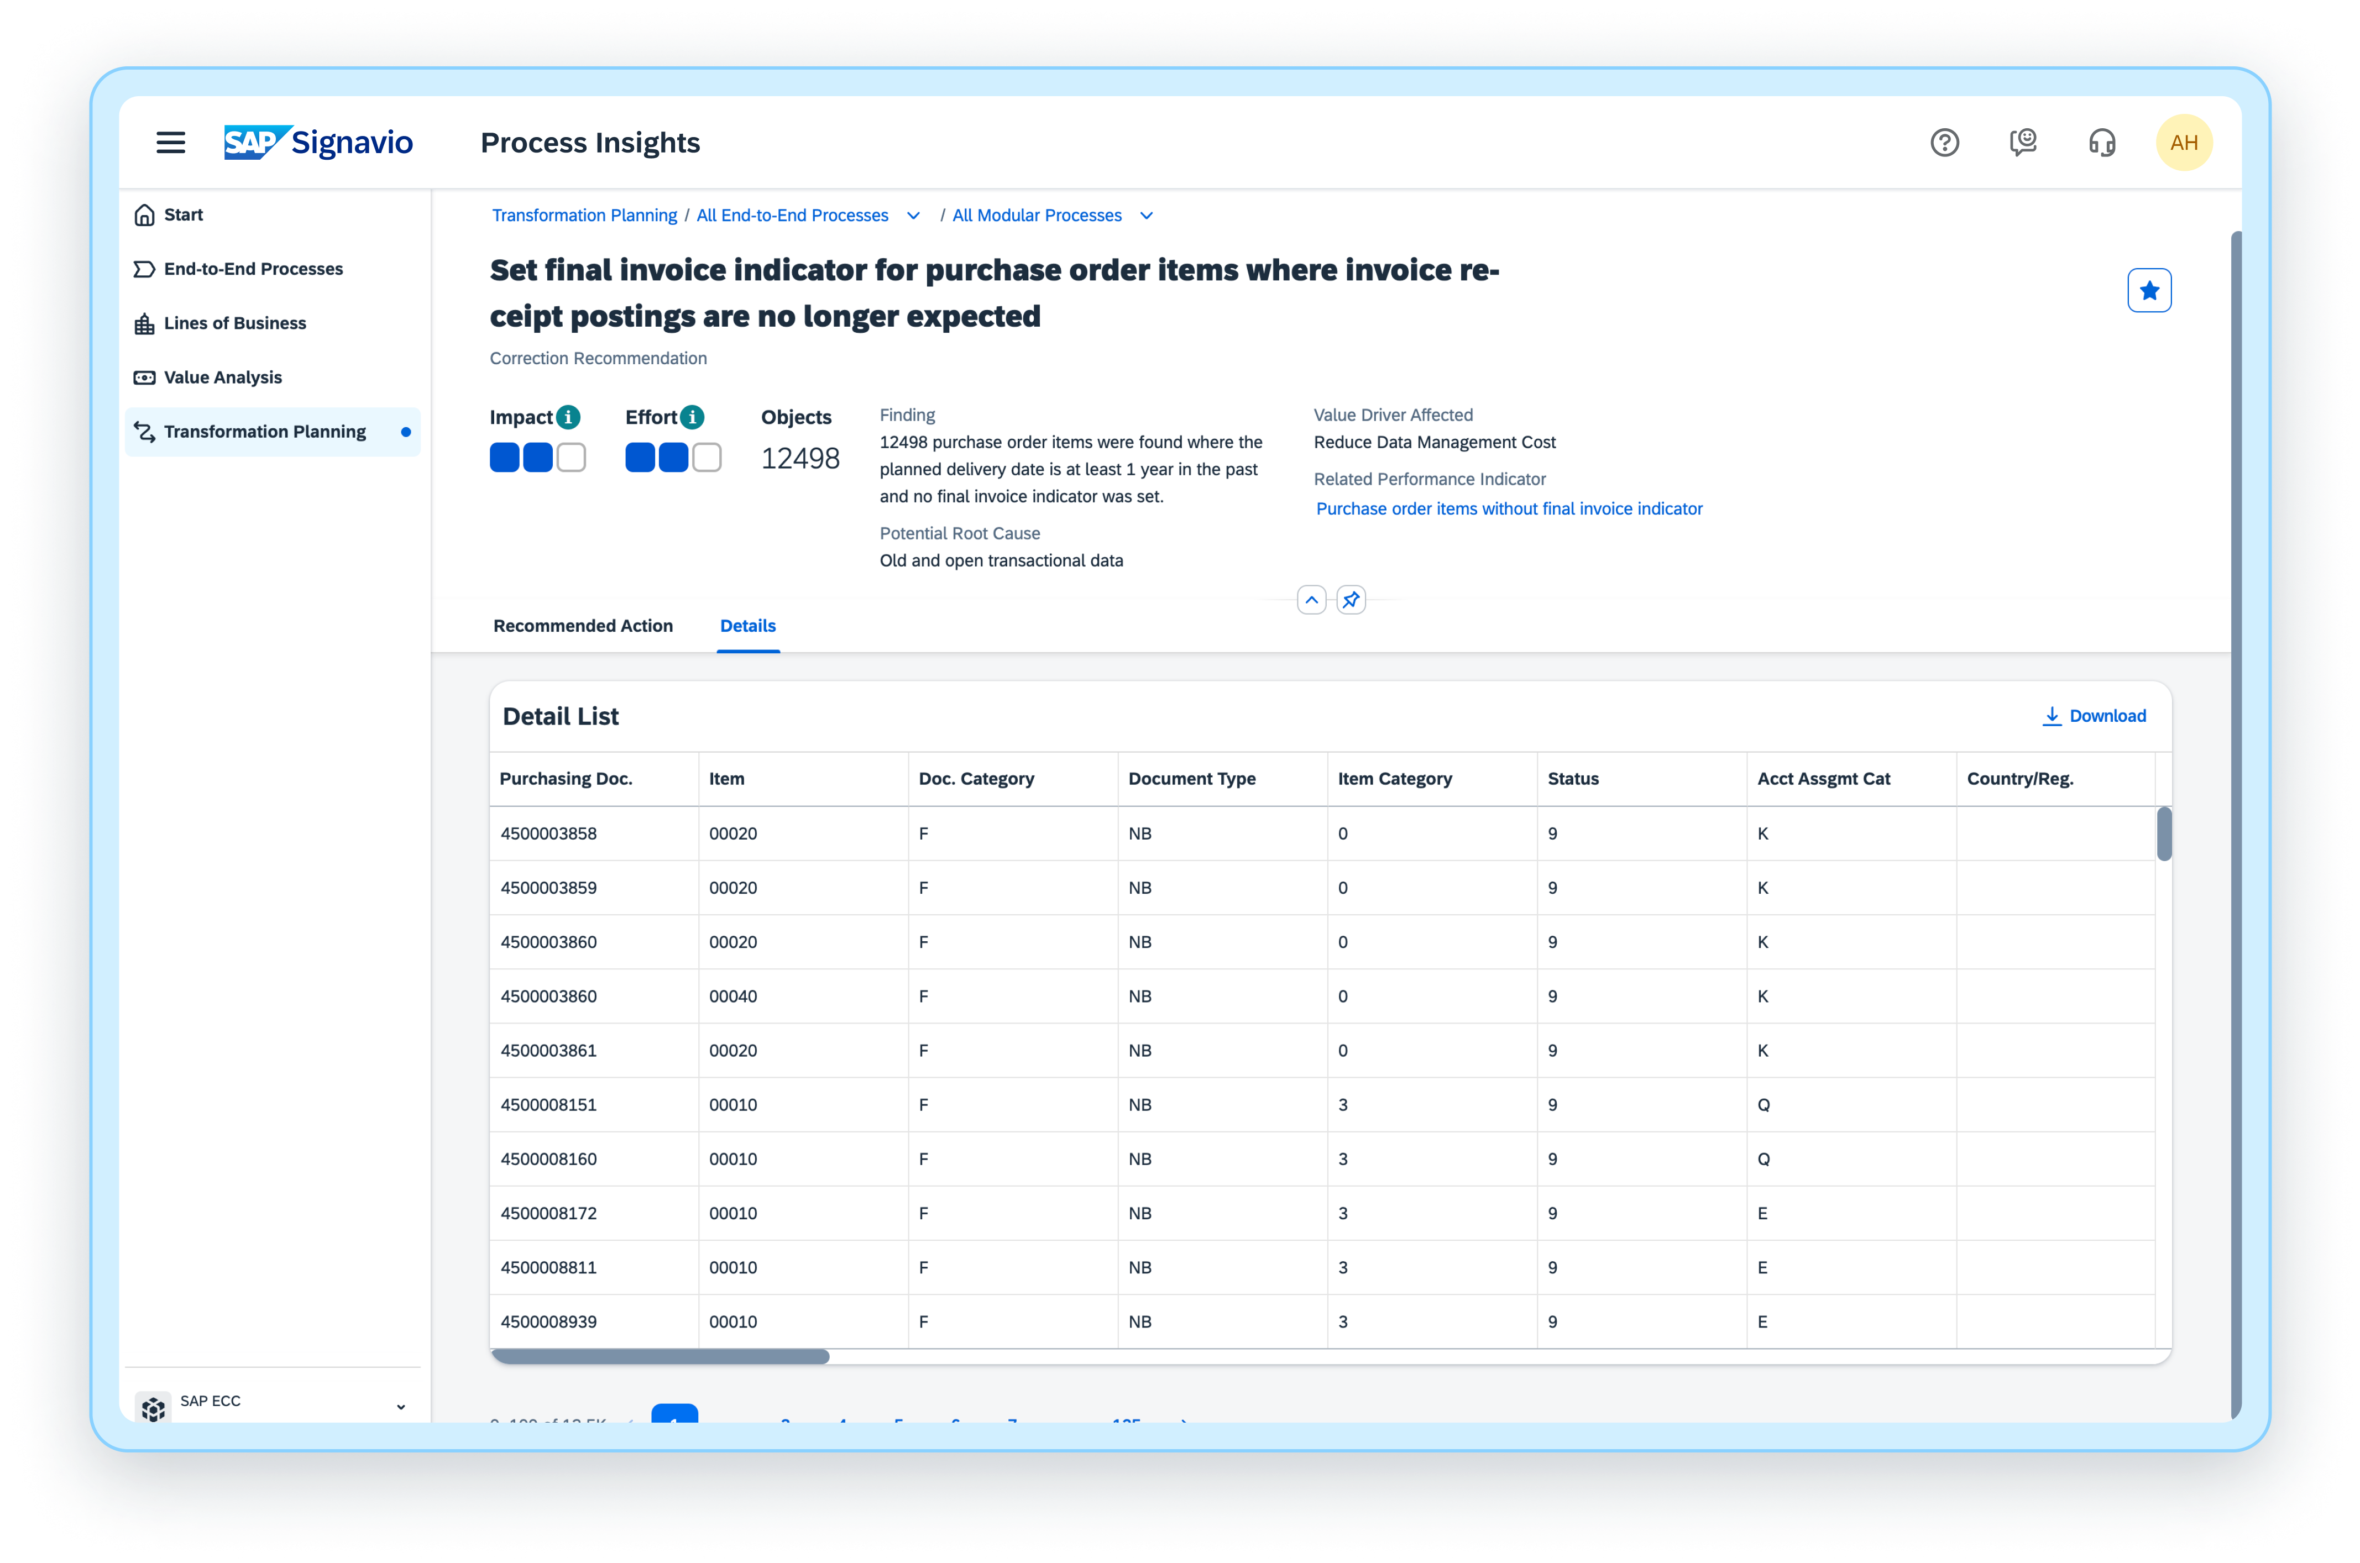This screenshot has width=2360, height=1563.
Task: Click the Effort info icon
Action: [692, 417]
